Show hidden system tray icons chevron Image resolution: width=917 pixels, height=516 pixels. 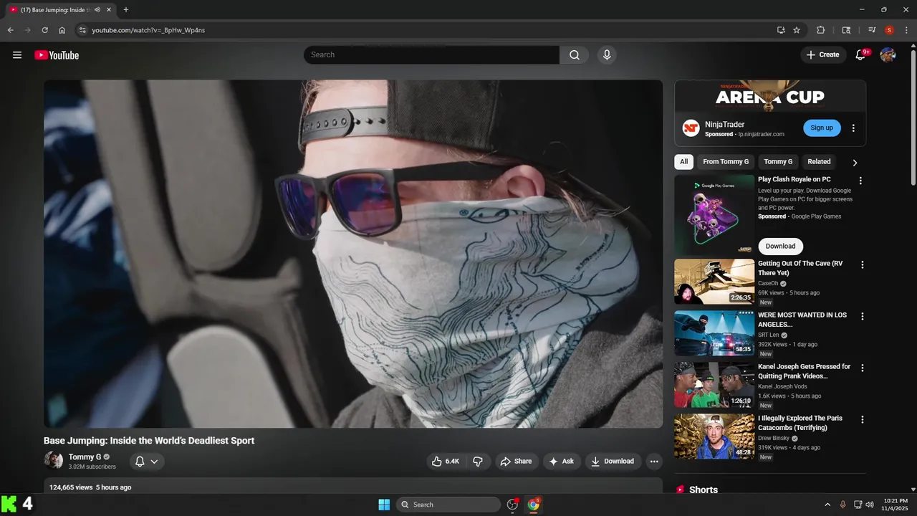click(827, 505)
